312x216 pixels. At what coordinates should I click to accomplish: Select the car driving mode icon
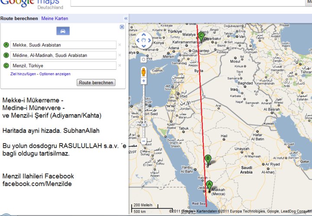pos(63,31)
